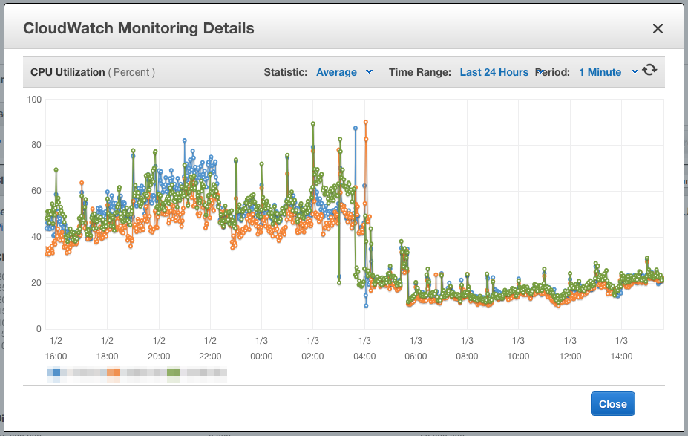Click the 08:00 time axis label
This screenshot has height=436, width=688.
click(467, 357)
